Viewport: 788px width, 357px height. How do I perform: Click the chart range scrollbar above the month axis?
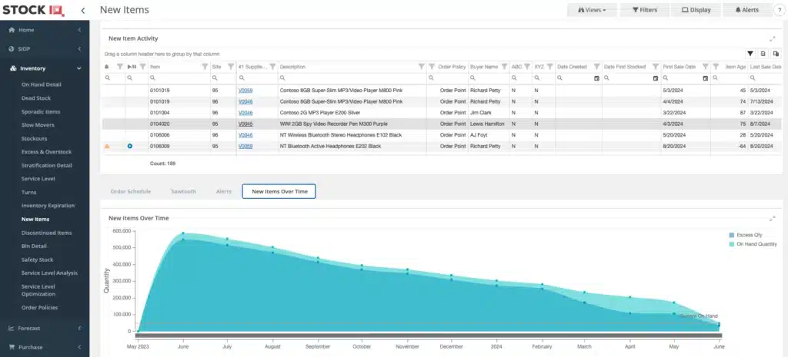[x=428, y=336]
